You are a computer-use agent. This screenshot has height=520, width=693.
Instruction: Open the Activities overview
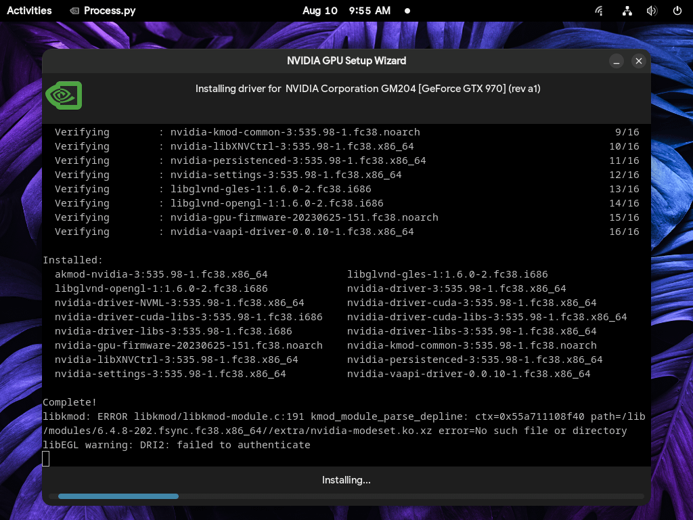[29, 11]
